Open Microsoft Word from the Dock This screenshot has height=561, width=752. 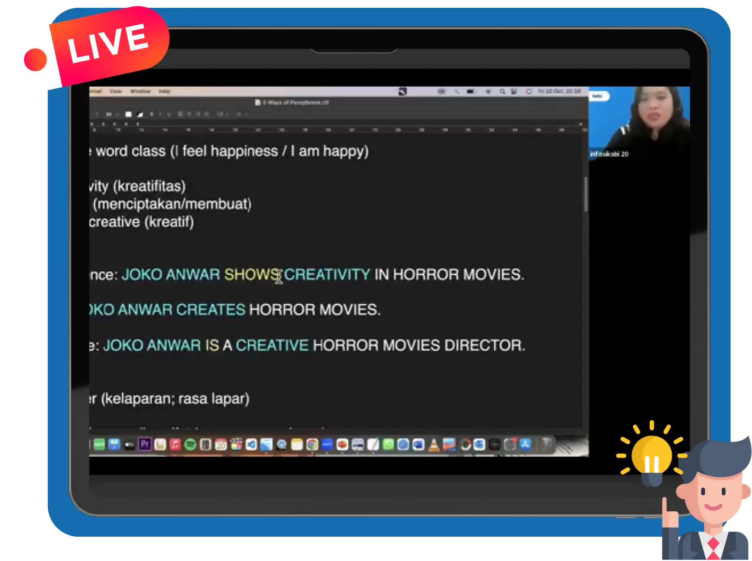click(418, 445)
